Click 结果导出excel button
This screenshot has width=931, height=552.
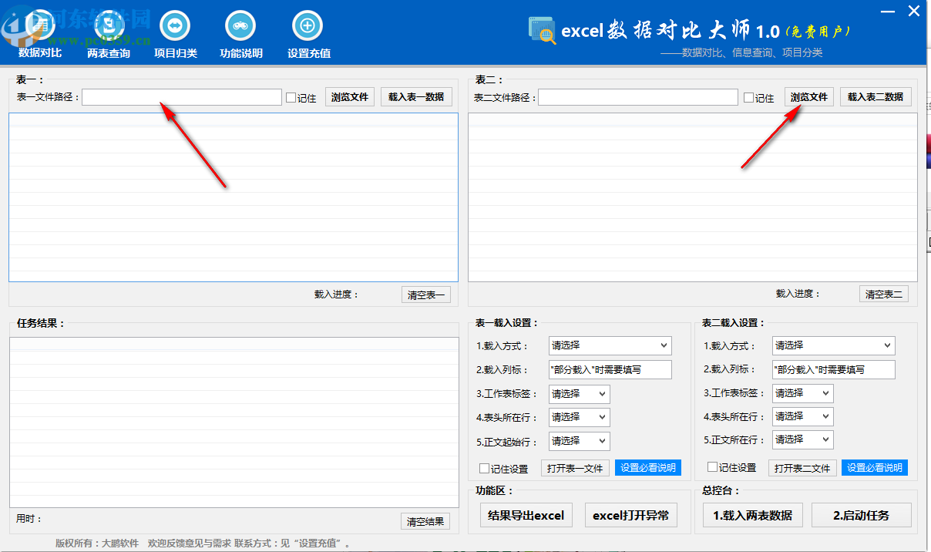pyautogui.click(x=526, y=515)
